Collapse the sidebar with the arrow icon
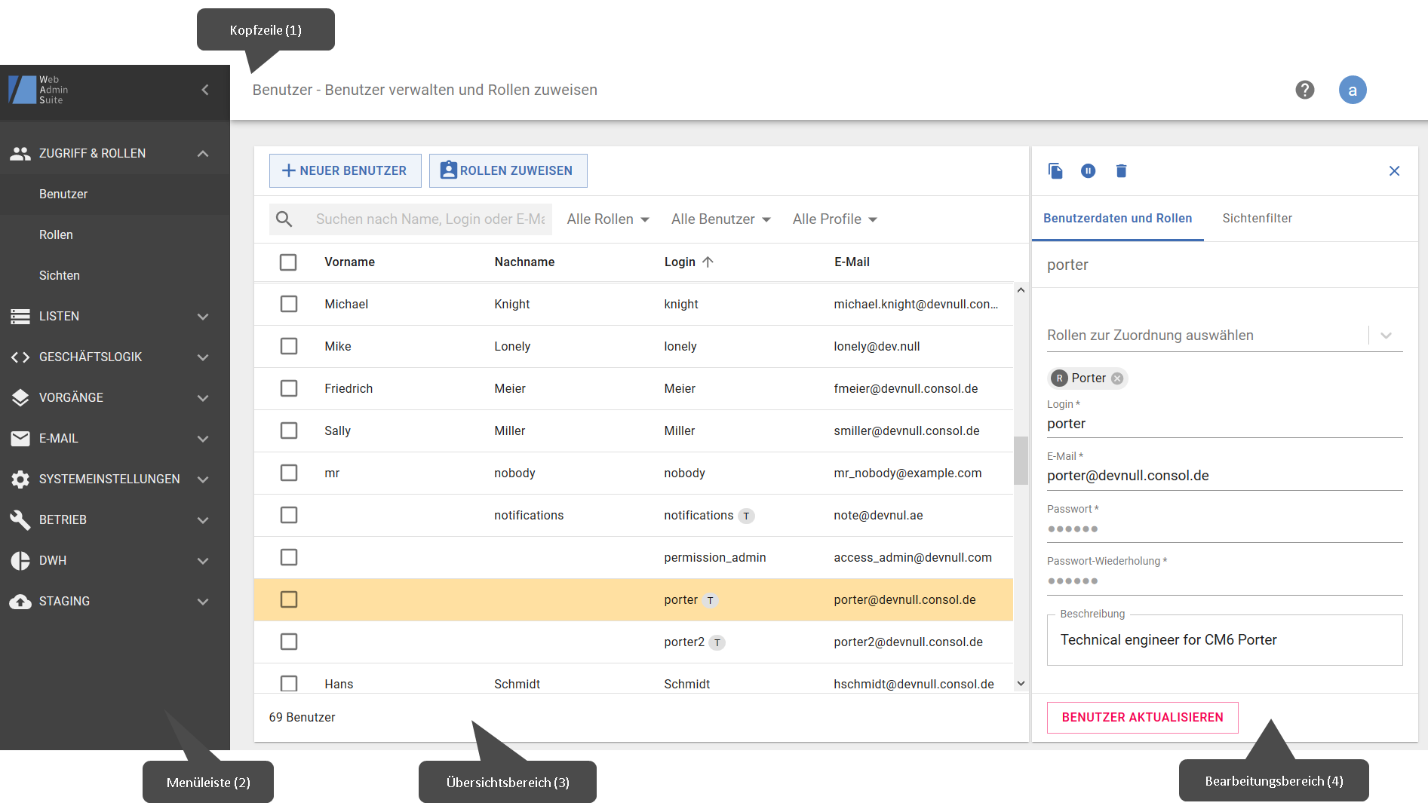Image resolution: width=1428 pixels, height=812 pixels. pyautogui.click(x=205, y=90)
